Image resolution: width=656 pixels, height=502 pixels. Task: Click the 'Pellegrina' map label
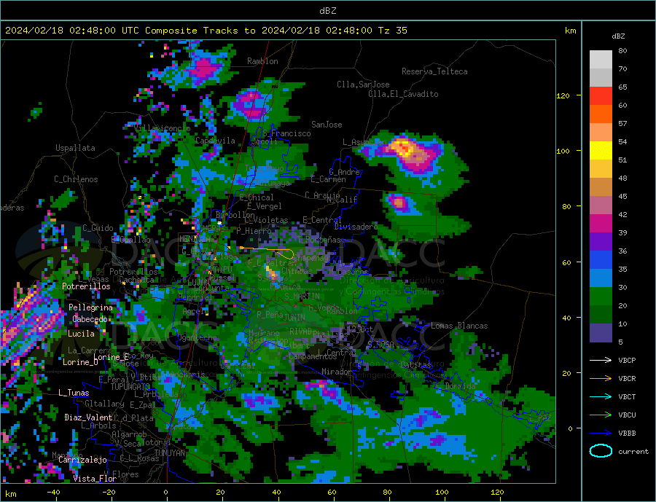click(x=91, y=307)
